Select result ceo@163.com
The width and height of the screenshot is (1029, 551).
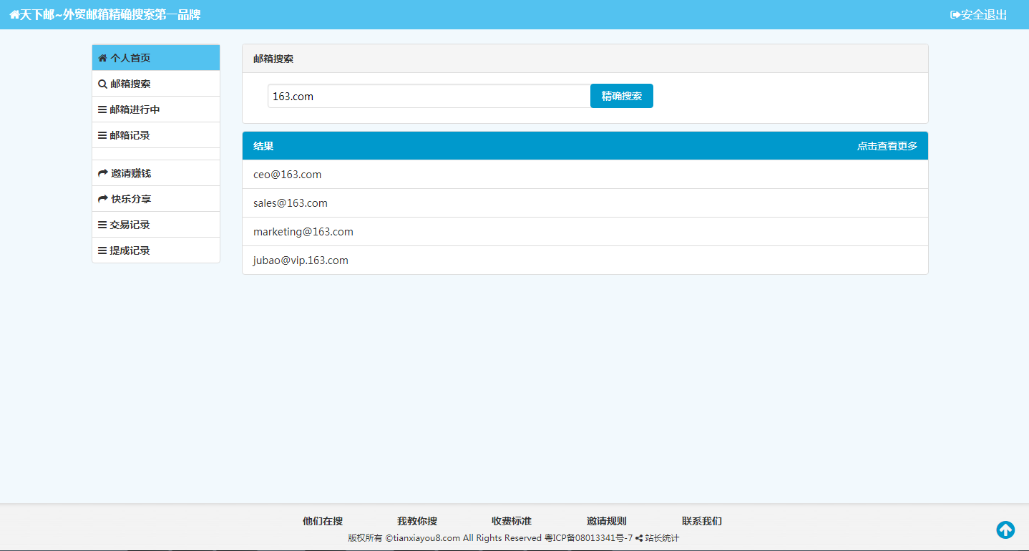pos(585,175)
